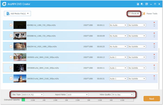Click the AnyMP4 DVD Creator logo icon
The height and width of the screenshot is (105, 163).
click(x=4, y=4)
